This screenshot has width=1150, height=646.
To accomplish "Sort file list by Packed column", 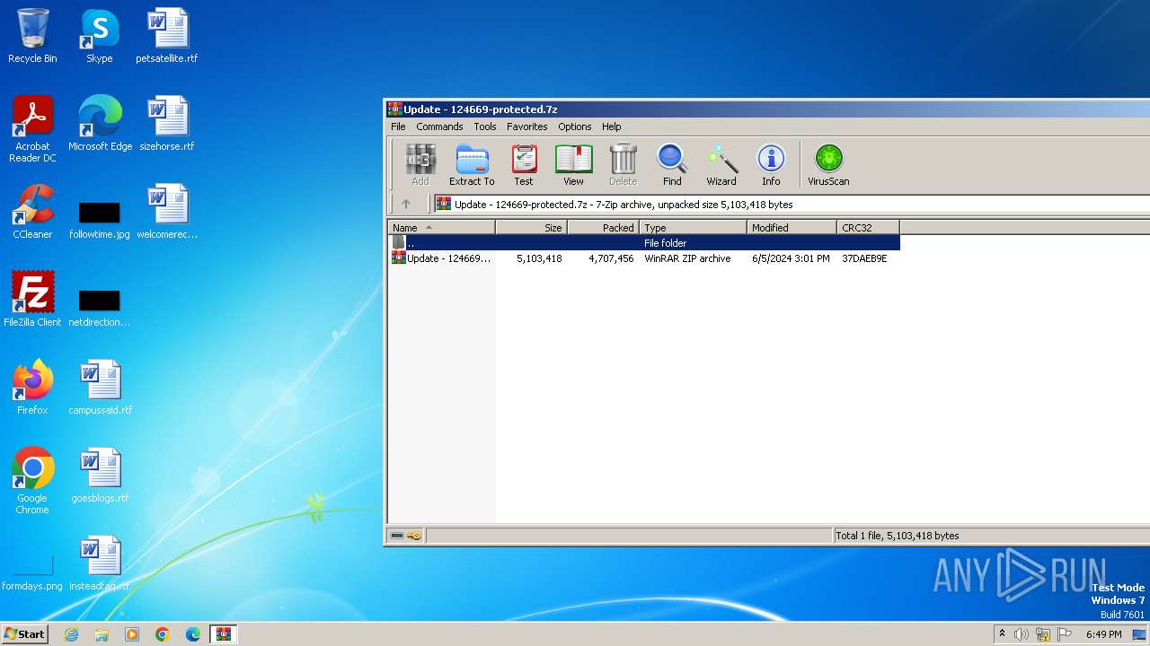I will (x=603, y=228).
